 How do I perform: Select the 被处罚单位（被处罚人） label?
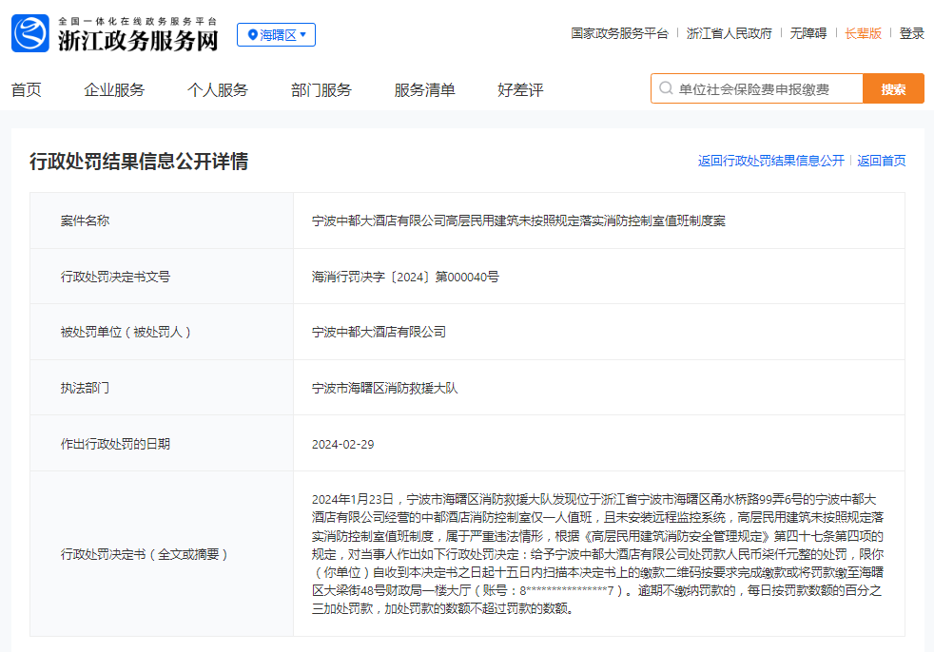126,333
